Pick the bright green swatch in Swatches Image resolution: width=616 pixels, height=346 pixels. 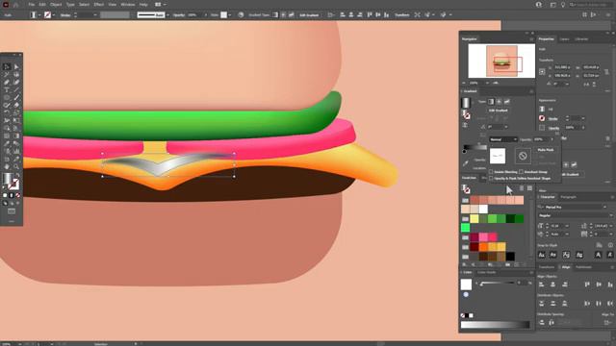[x=466, y=228]
